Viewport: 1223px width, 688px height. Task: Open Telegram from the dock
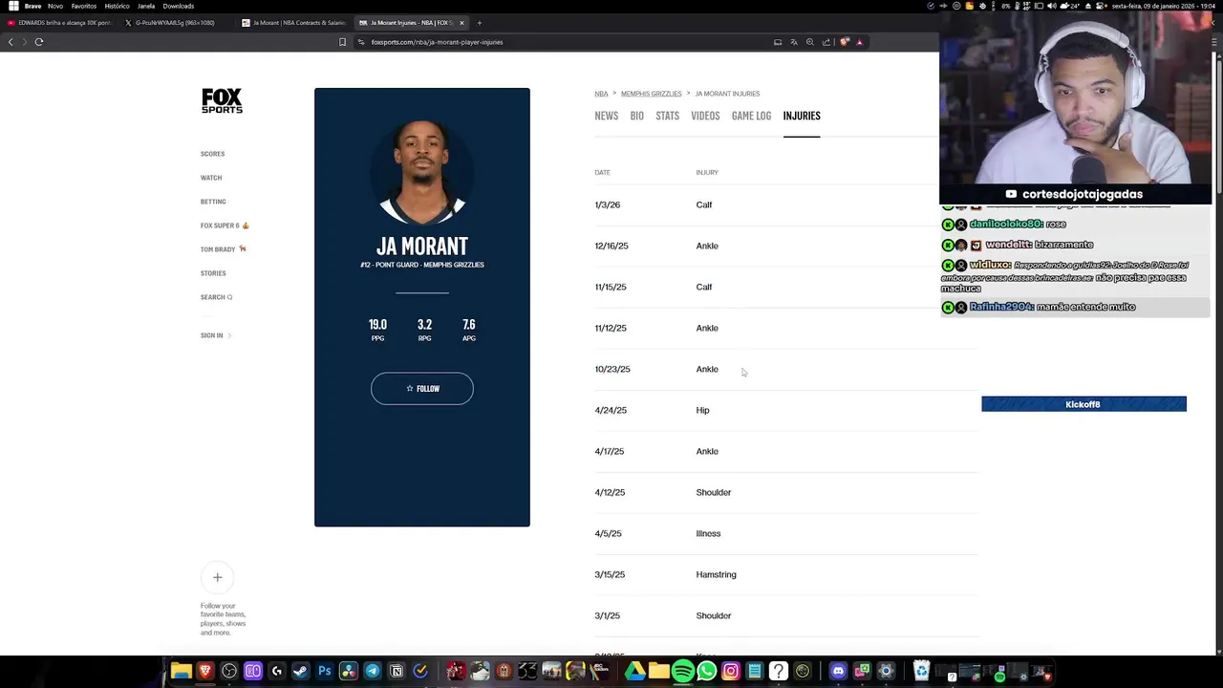pos(373,672)
